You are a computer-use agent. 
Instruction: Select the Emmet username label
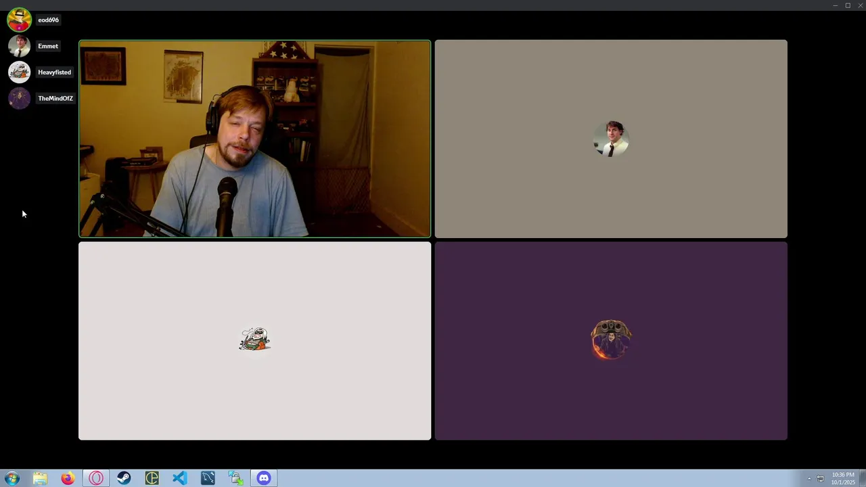48,46
